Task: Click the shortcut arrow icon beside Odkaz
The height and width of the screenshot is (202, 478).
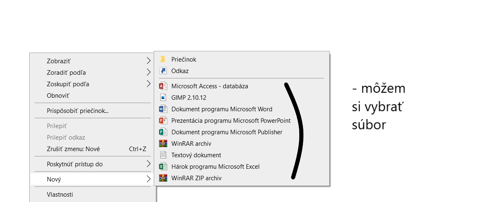Action: click(163, 71)
